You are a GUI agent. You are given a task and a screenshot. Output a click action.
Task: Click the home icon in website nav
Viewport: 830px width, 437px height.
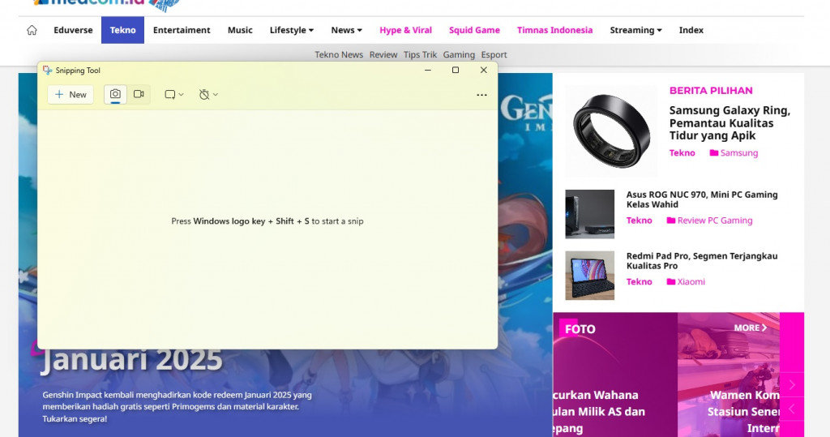pos(32,30)
